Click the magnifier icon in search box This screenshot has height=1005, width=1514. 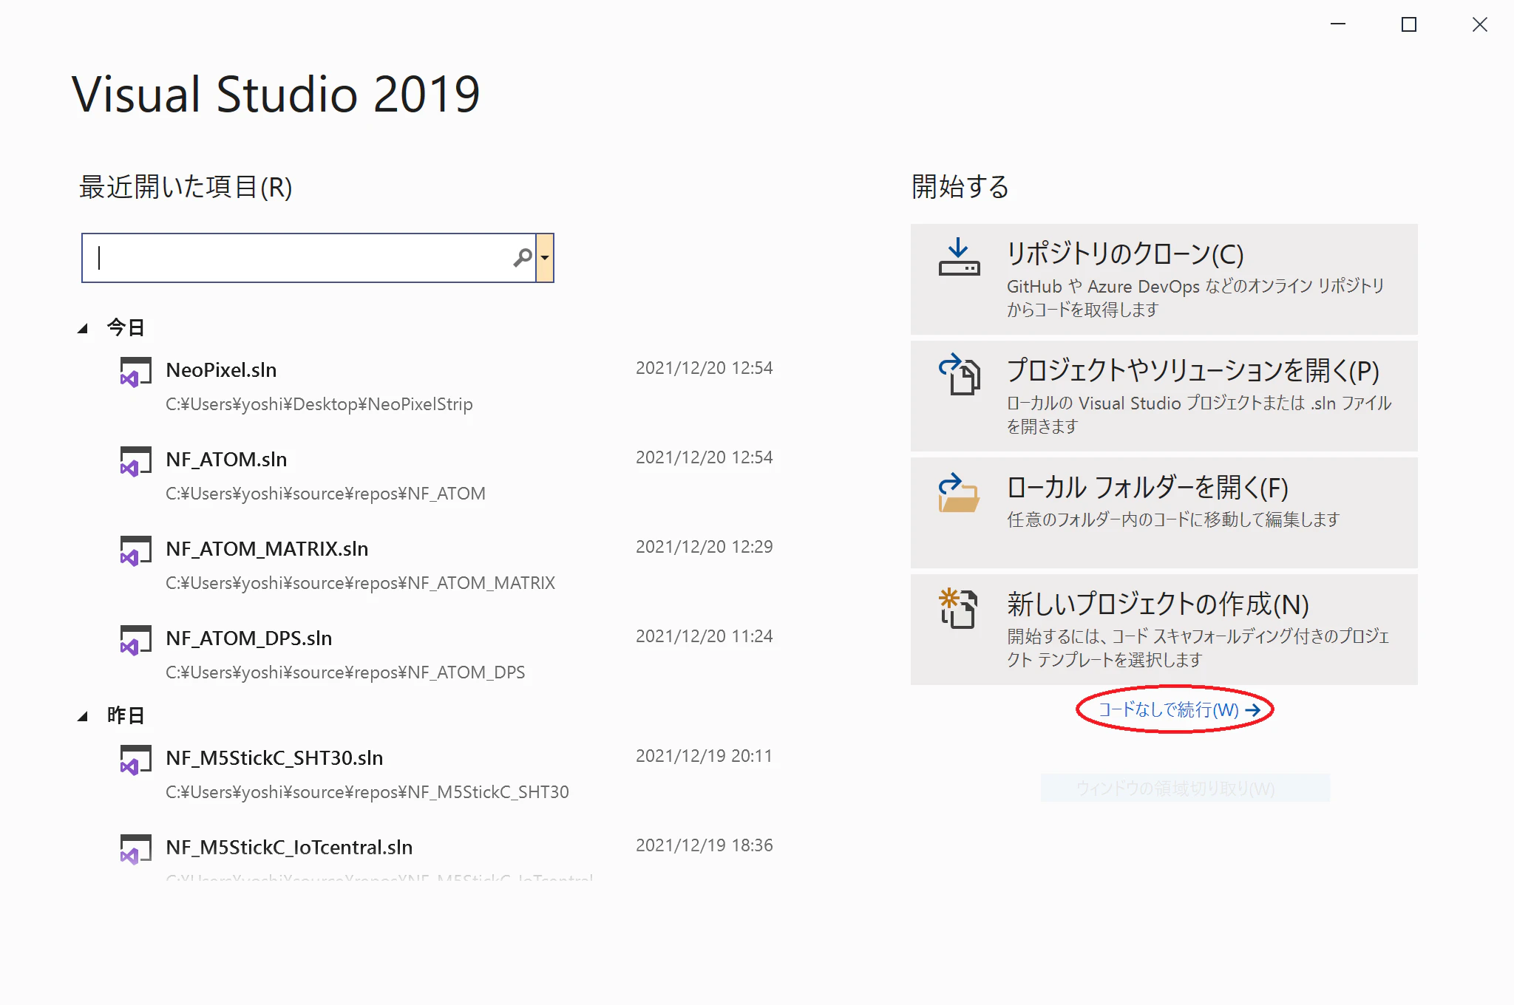tap(523, 257)
